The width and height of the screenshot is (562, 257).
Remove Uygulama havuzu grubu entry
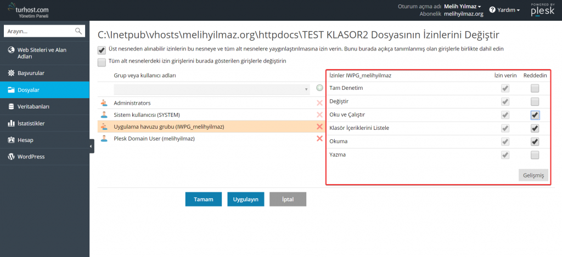(319, 127)
